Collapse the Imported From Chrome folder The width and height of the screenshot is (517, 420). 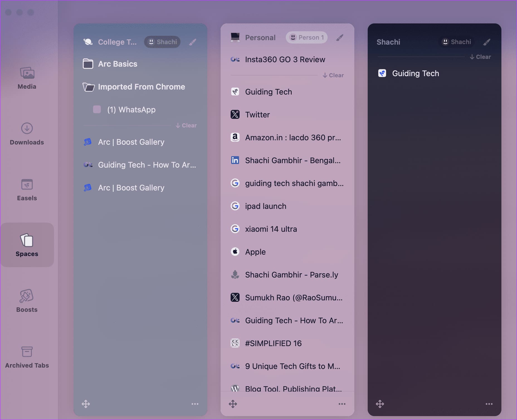click(88, 87)
